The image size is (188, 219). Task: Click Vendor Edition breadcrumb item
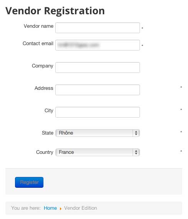coord(80,208)
